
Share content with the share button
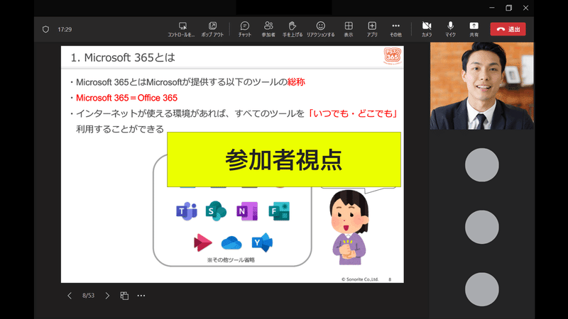pos(474,29)
